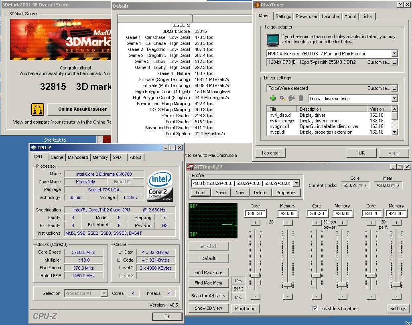
Task: Click the RivaTuner title bar gear icon
Action: coord(257,5)
